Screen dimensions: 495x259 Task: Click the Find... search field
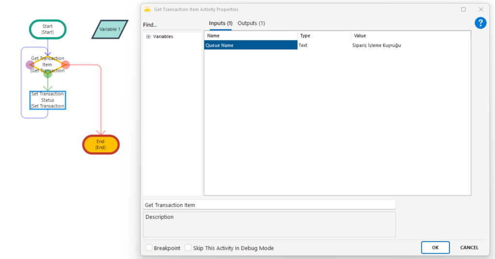click(x=171, y=25)
